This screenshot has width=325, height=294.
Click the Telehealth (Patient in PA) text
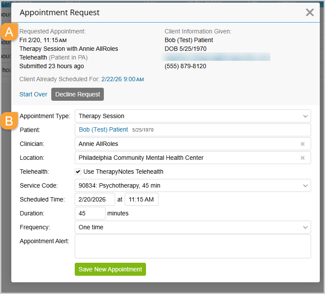pos(53,57)
